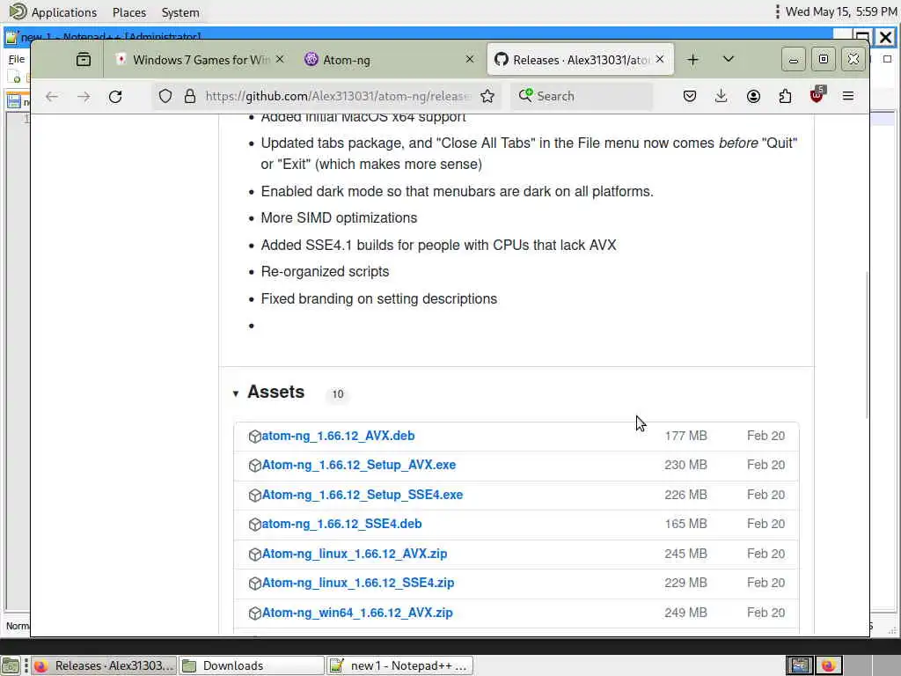Click show desktop icon in bottom panel
Image resolution: width=901 pixels, height=676 pixels.
[x=11, y=665]
